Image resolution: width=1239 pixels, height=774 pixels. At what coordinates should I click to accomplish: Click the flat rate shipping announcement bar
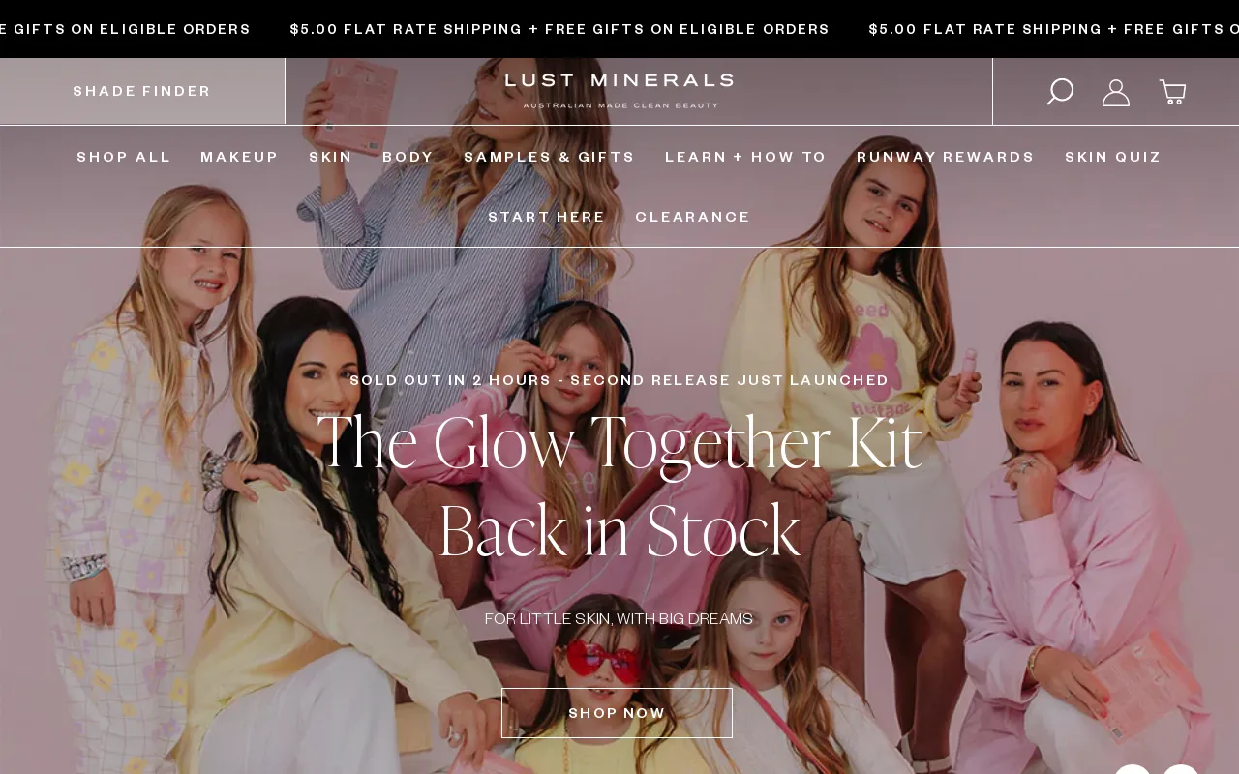tap(619, 29)
